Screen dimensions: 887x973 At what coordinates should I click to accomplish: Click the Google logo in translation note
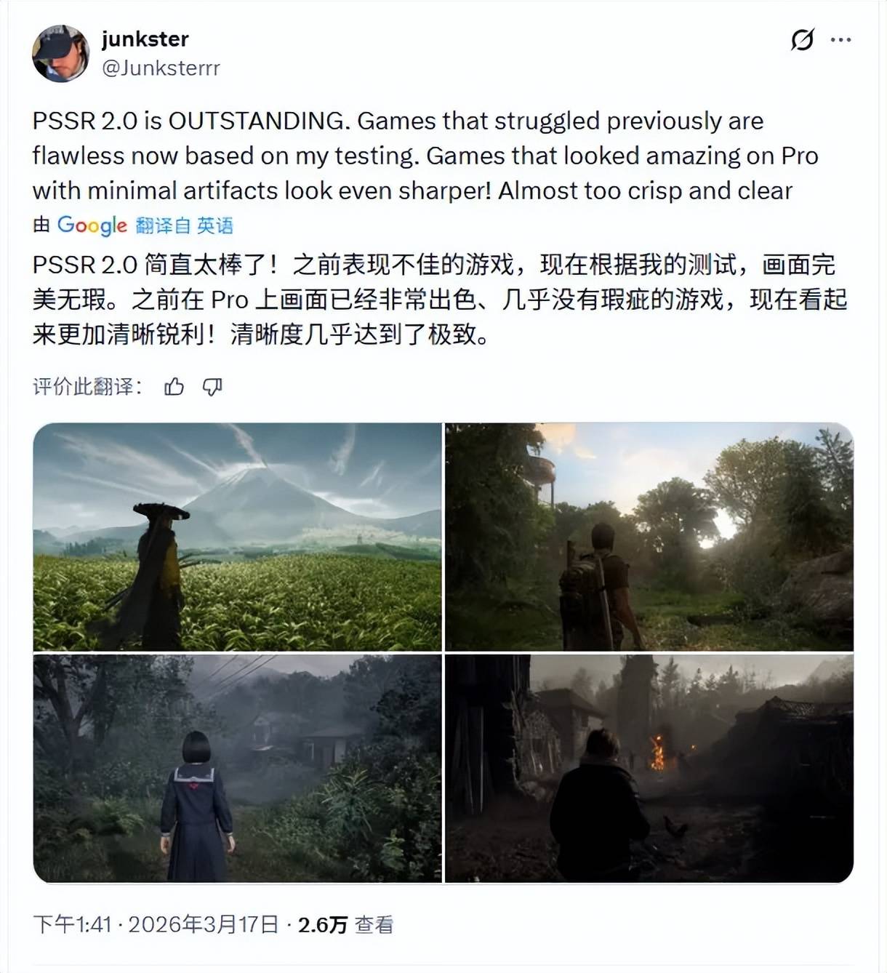92,225
